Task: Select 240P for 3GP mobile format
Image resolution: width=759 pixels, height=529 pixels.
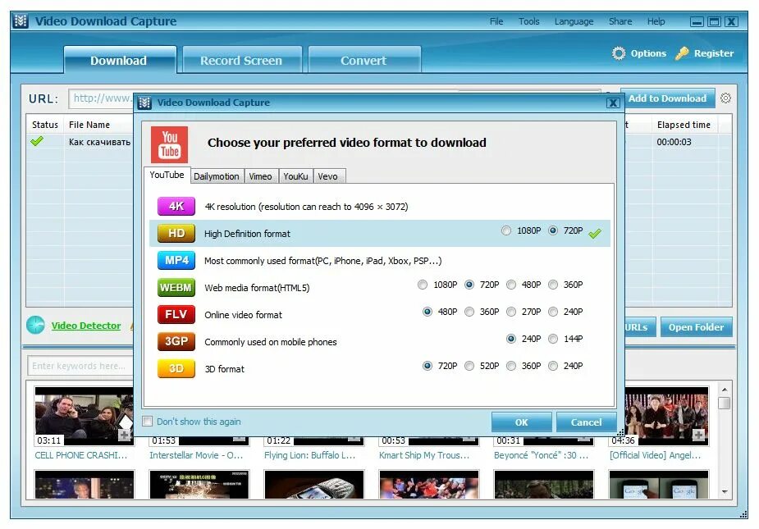Action: pyautogui.click(x=511, y=339)
